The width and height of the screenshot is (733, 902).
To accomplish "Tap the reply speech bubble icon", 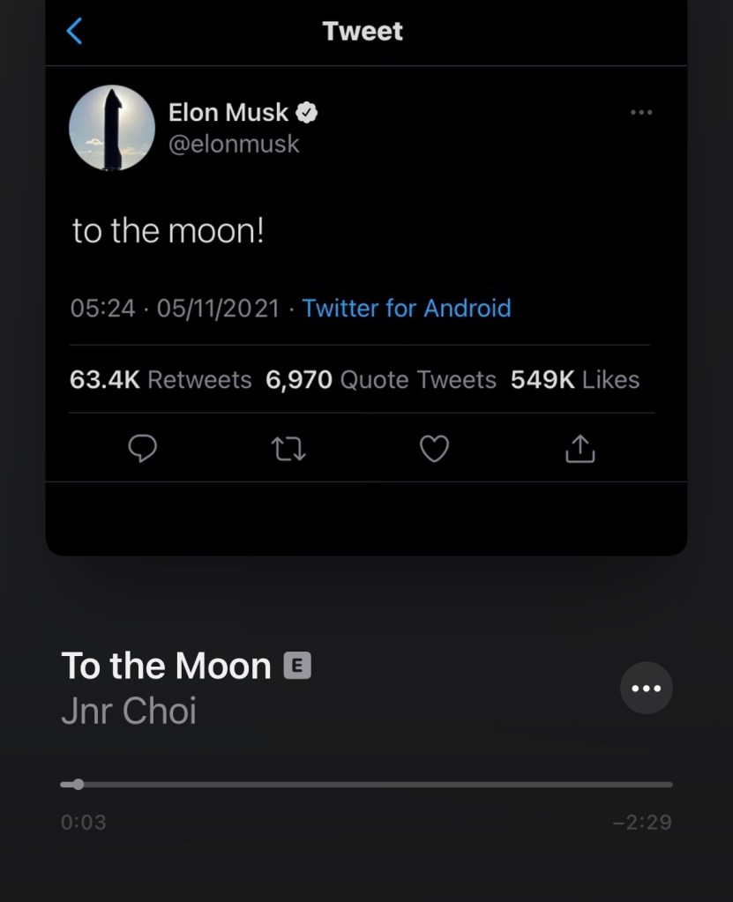I will [143, 451].
